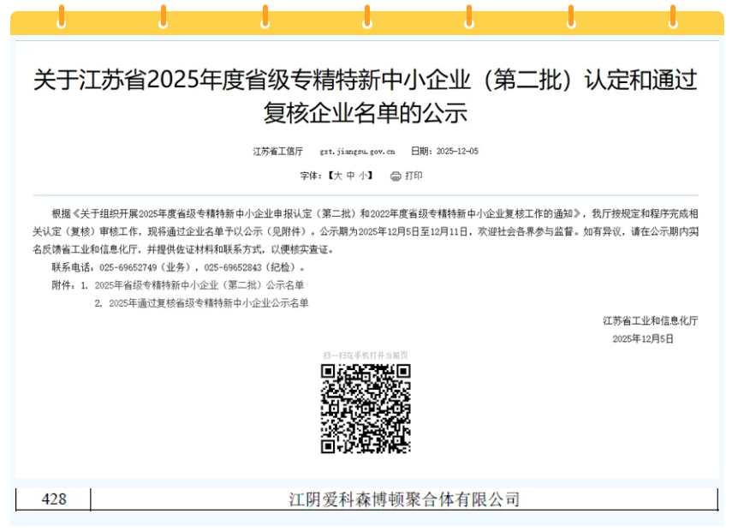
Task: Set font size to 大 (large)
Action: pyautogui.click(x=337, y=176)
